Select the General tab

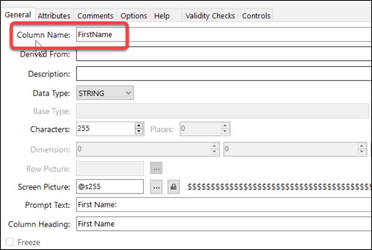click(18, 15)
